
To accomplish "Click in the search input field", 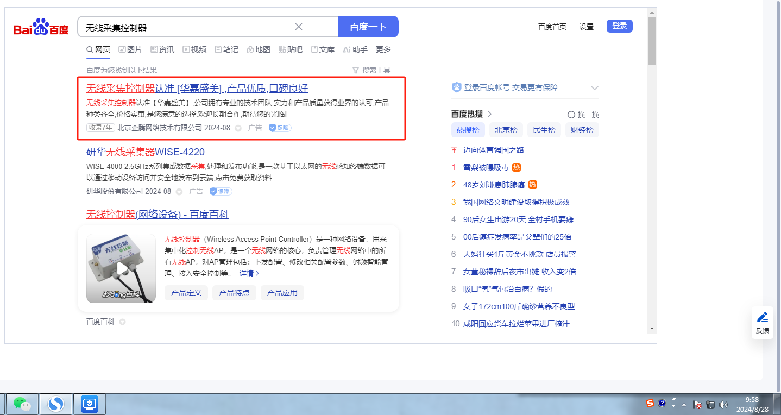I will 185,27.
